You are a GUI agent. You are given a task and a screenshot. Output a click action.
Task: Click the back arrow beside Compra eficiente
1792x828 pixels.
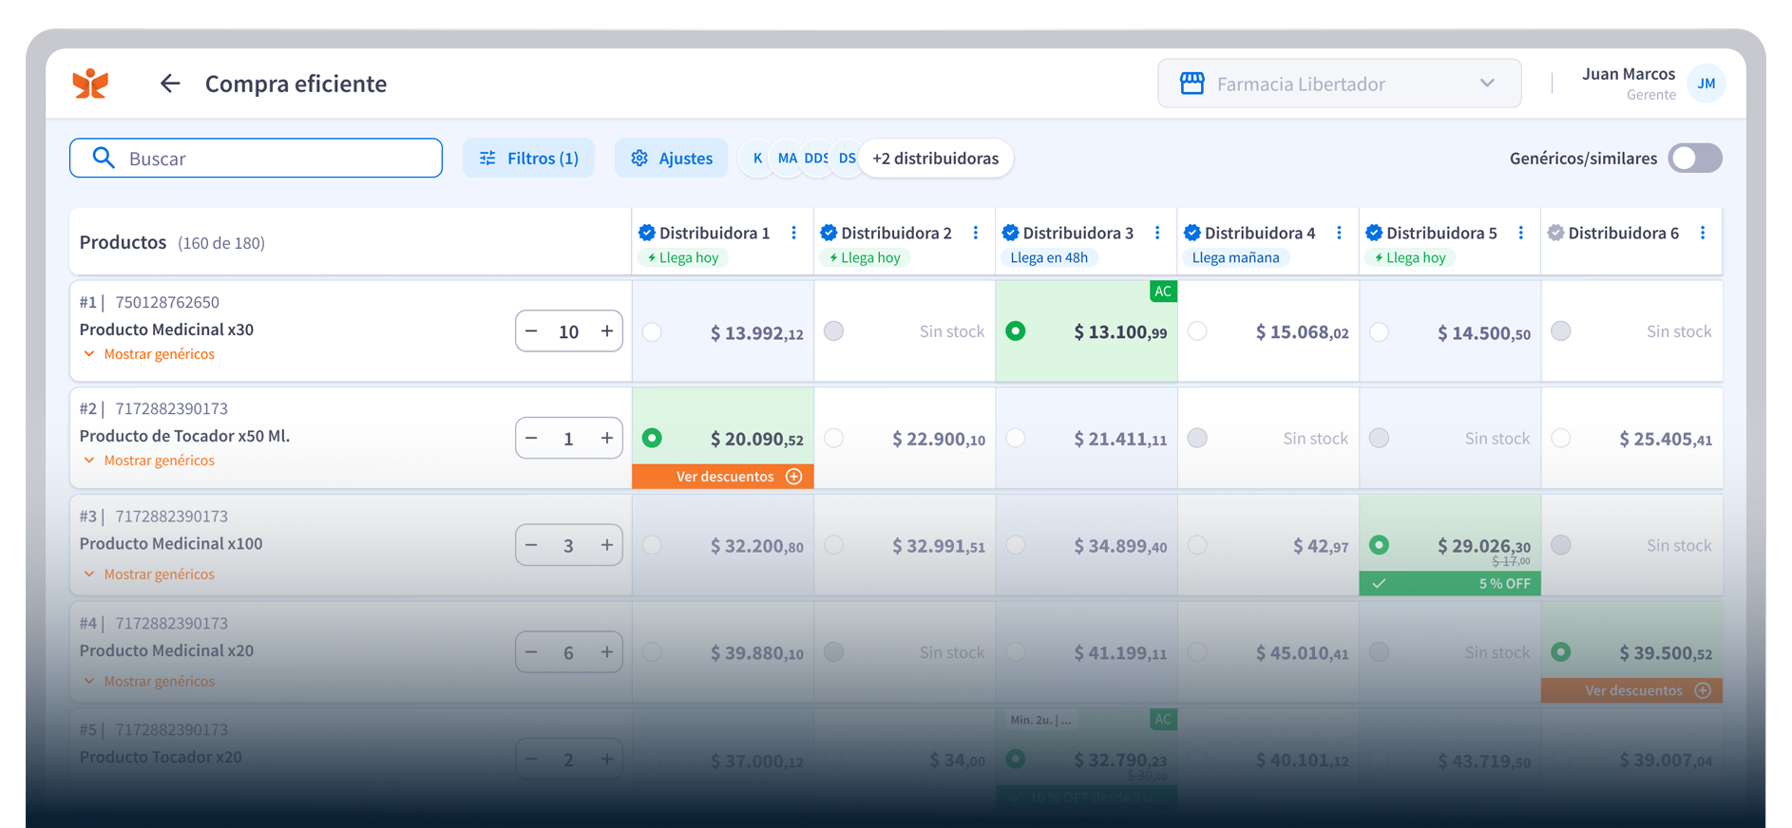click(x=170, y=84)
